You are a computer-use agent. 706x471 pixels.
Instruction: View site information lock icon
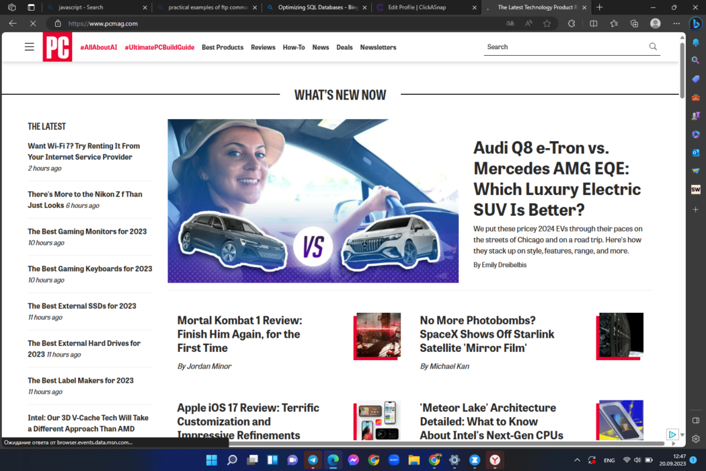(58, 24)
